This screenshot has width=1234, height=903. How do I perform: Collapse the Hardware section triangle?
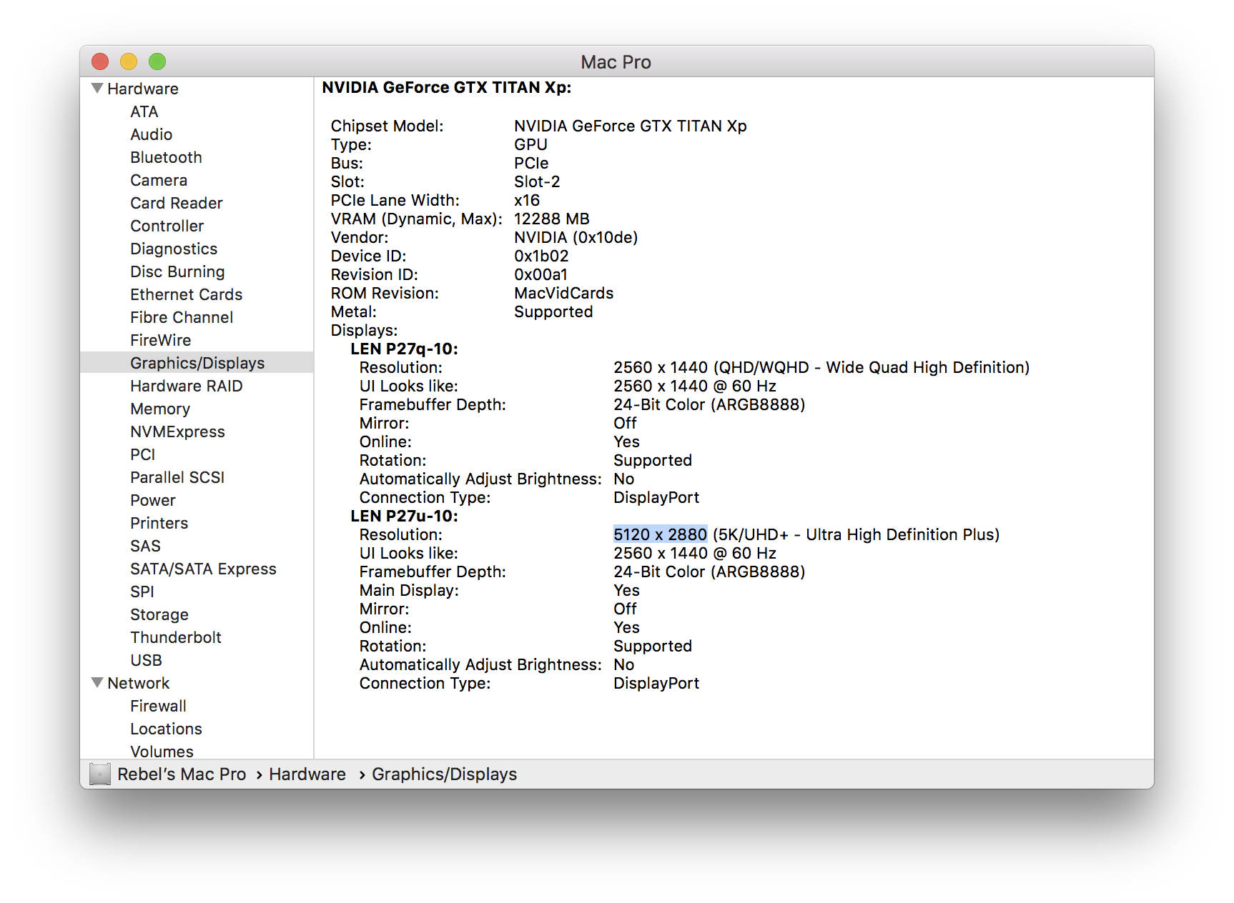[97, 89]
